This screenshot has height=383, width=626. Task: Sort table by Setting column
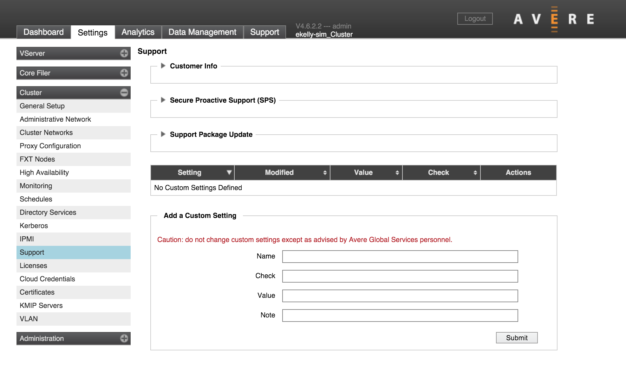192,173
